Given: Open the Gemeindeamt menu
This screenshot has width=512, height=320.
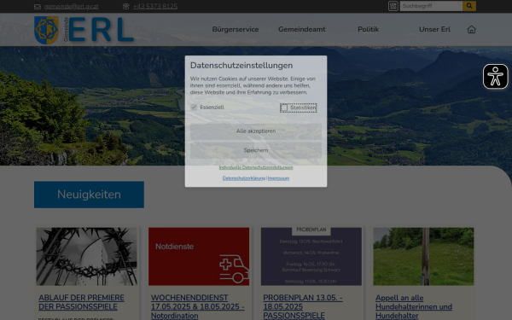Looking at the screenshot, I should [302, 29].
